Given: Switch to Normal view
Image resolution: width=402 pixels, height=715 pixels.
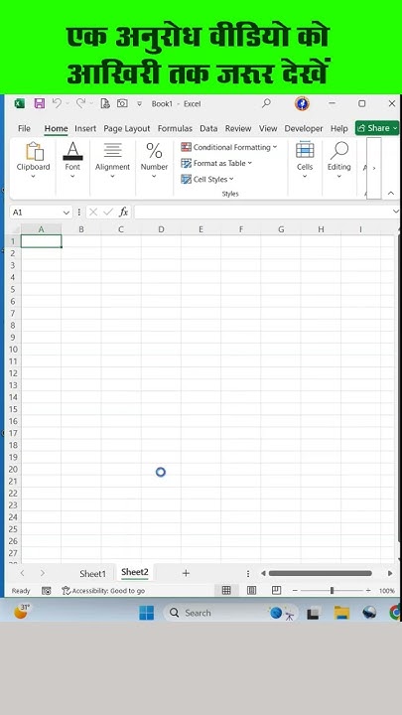Looking at the screenshot, I should 226,591.
